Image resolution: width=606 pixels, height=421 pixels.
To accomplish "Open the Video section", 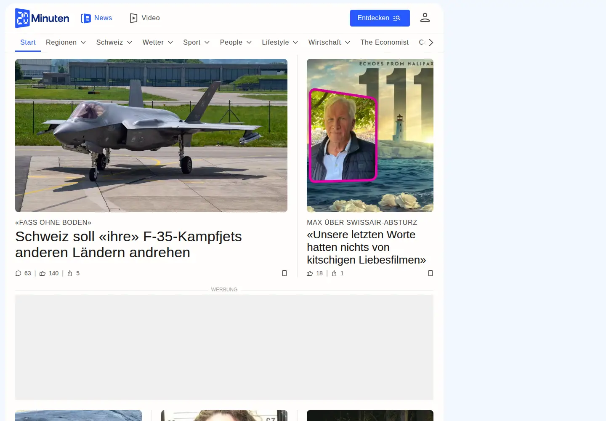I will pos(145,18).
